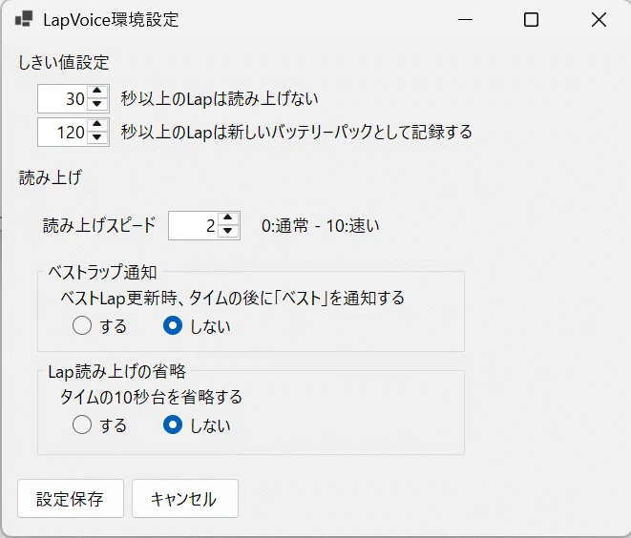631x538 pixels.
Task: Maximize the LapVoice環境設定 window
Action: [x=531, y=19]
